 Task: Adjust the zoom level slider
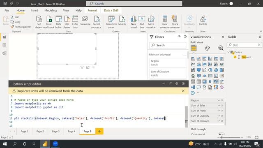(222, 137)
